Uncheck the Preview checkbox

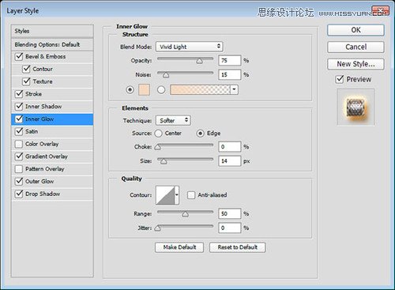(x=340, y=79)
